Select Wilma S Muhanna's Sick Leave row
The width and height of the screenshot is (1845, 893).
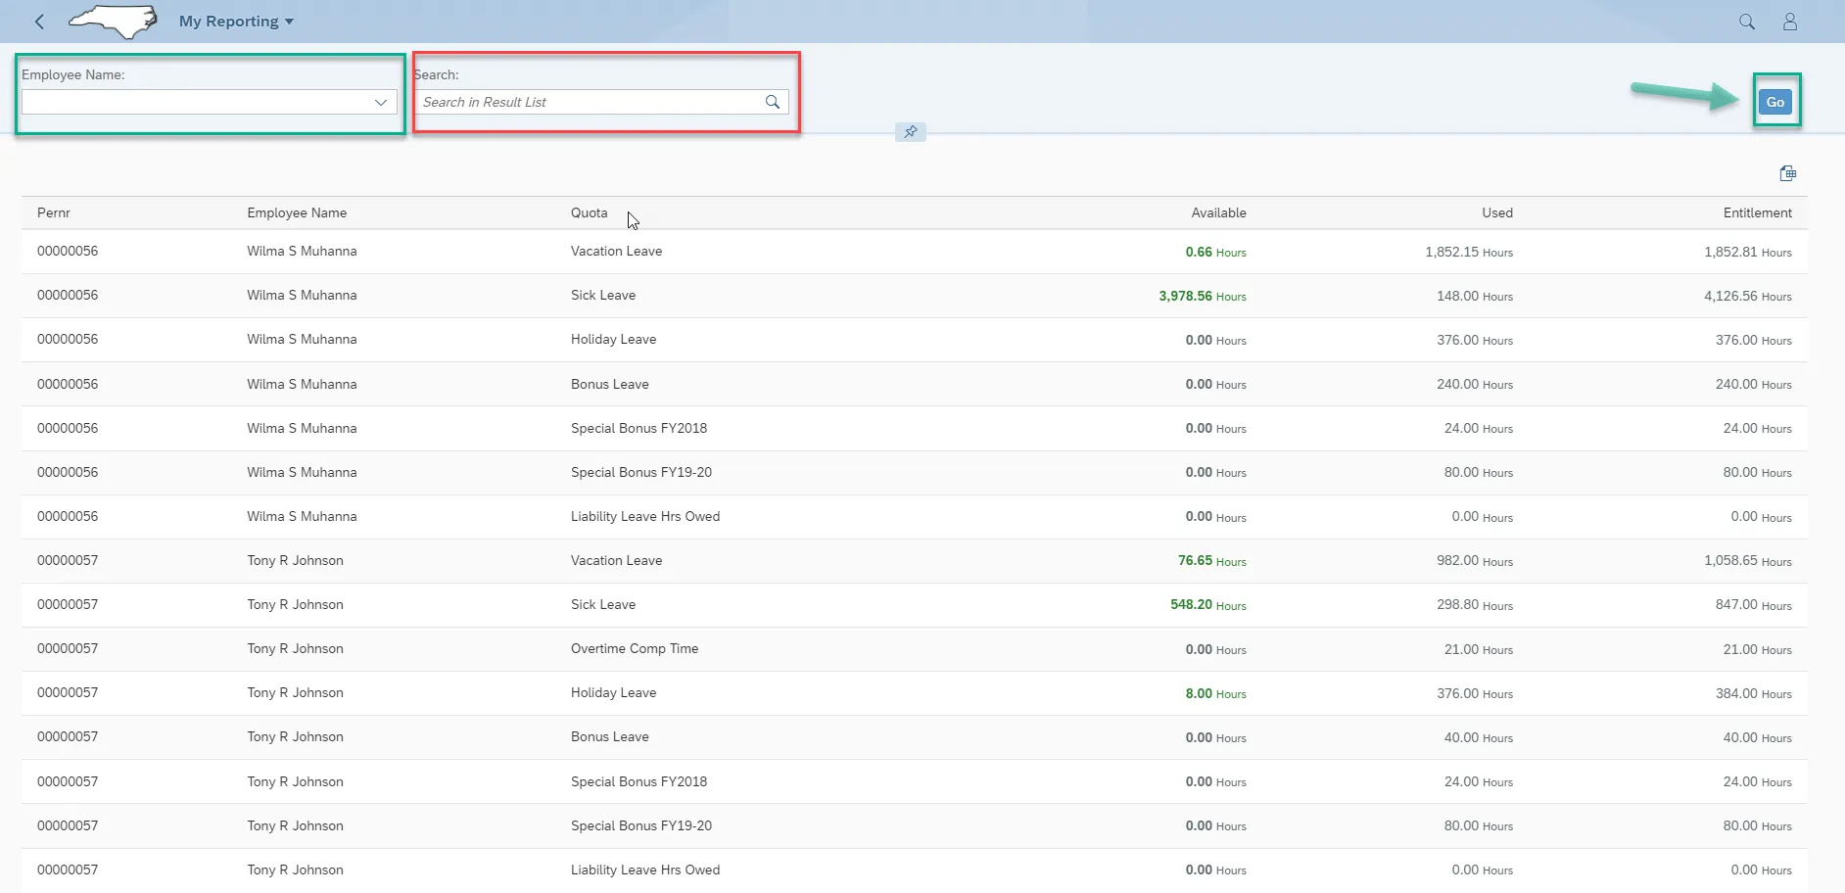coord(602,296)
